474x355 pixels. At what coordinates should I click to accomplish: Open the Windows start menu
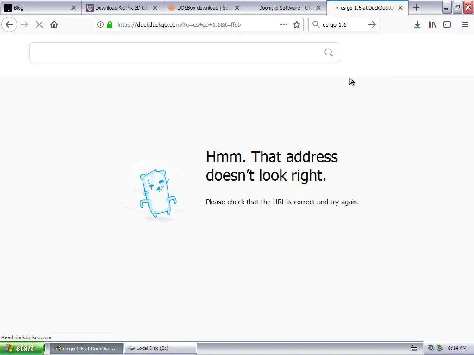tap(22, 348)
